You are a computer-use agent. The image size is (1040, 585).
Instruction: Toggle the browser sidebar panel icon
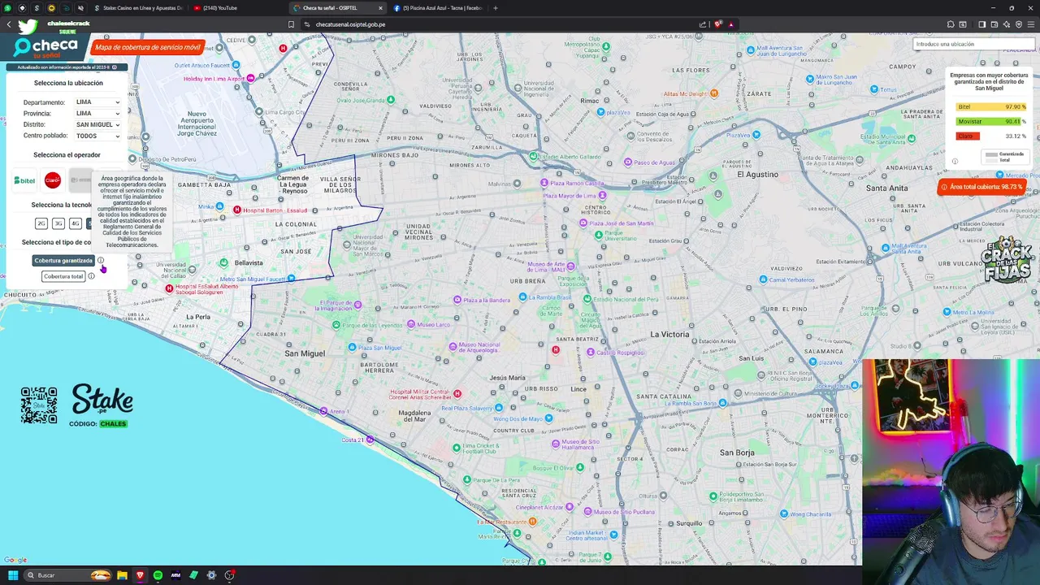[x=981, y=24]
